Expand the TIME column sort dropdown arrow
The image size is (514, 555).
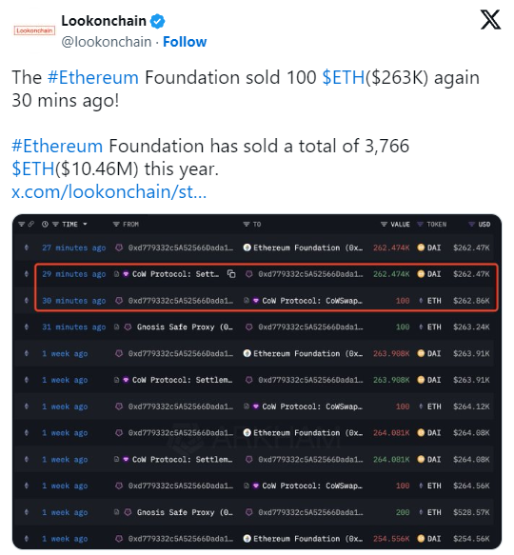tap(85, 224)
